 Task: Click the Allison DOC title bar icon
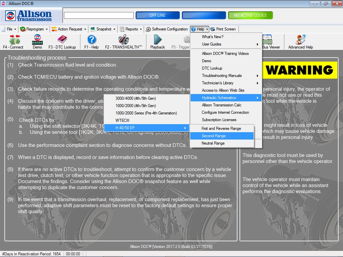(3, 3)
